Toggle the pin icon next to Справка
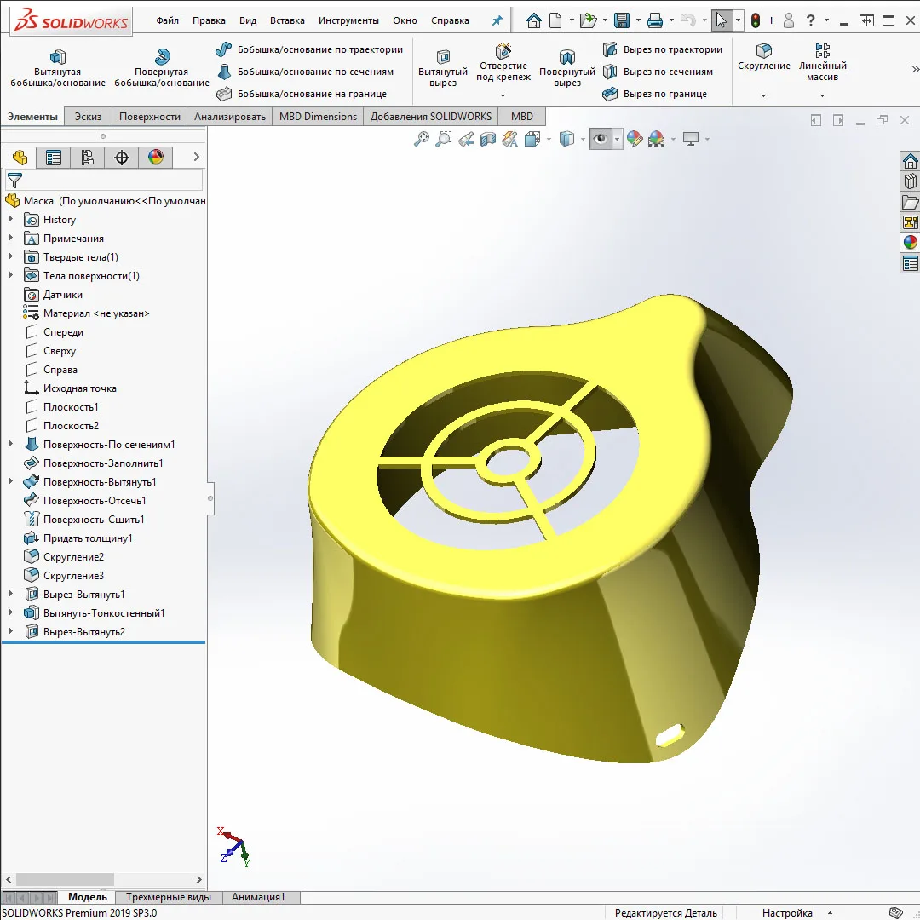This screenshot has height=920, width=920. (x=497, y=20)
